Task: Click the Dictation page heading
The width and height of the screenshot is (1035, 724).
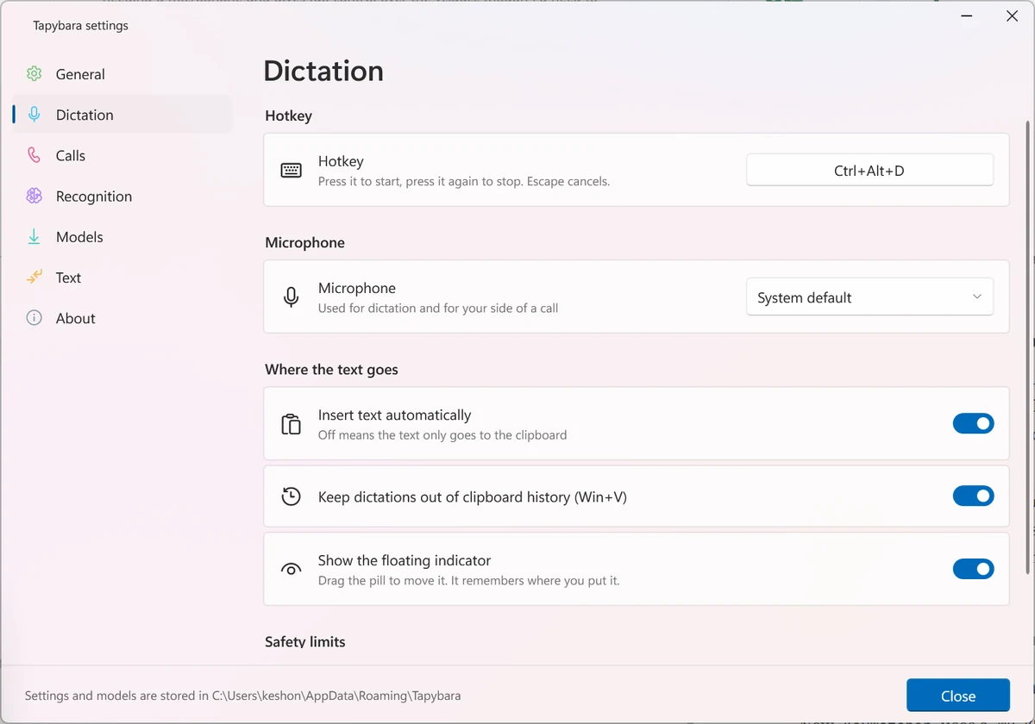Action: (x=323, y=71)
